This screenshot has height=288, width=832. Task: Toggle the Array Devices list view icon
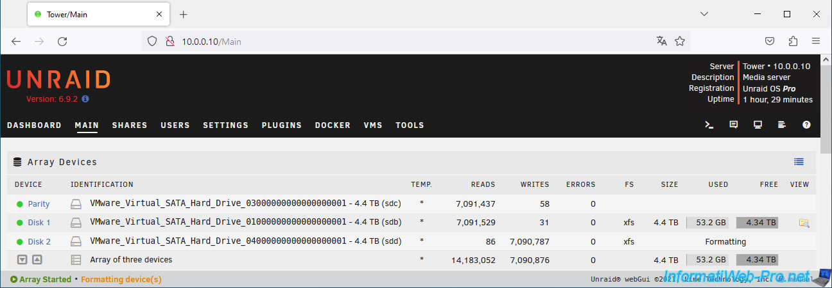pyautogui.click(x=799, y=162)
